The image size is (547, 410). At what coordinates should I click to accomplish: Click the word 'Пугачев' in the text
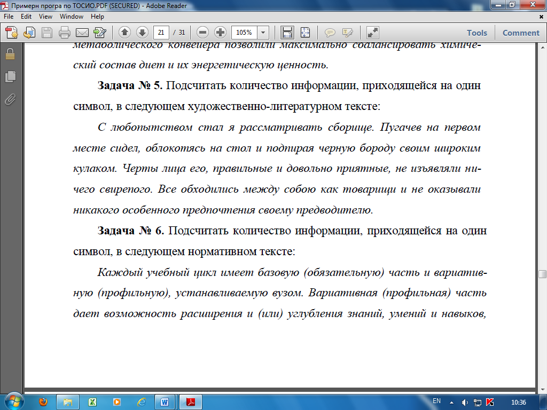click(x=401, y=127)
